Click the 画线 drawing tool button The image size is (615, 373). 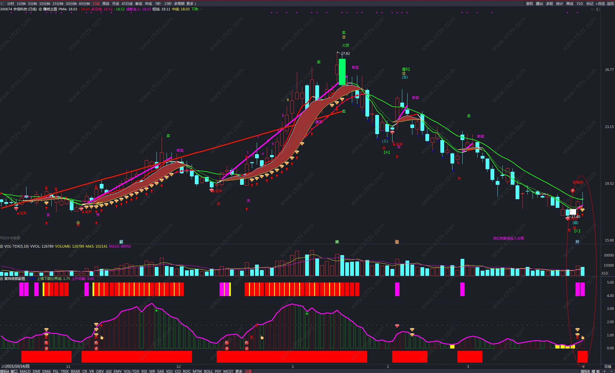pos(569,3)
